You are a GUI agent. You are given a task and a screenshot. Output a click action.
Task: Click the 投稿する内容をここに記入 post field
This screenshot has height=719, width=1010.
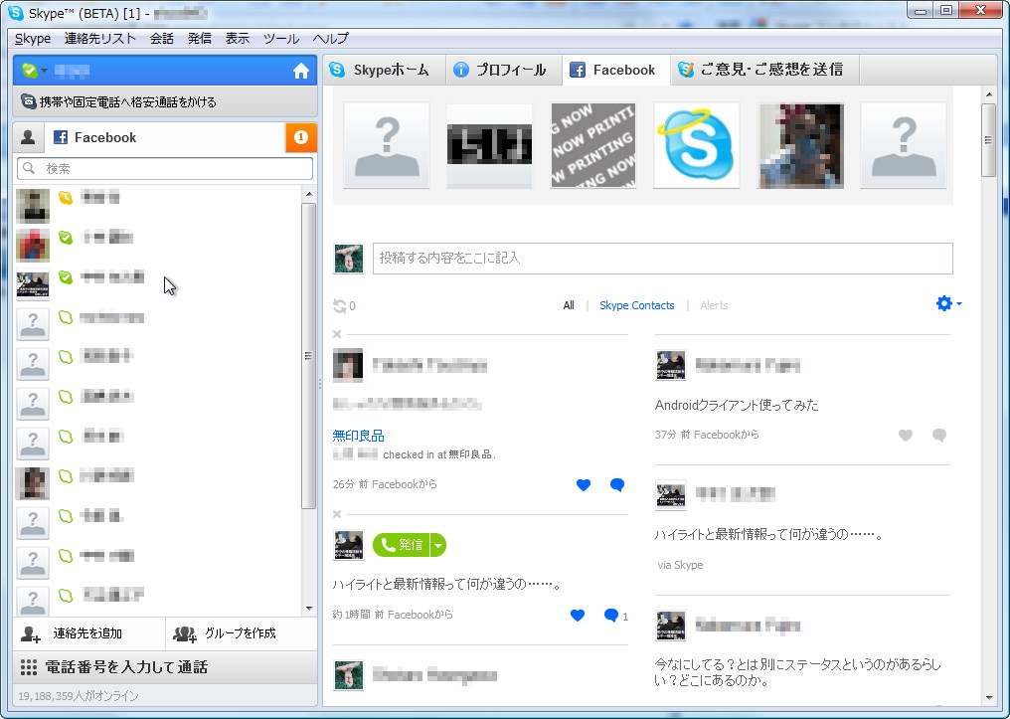[x=661, y=259]
